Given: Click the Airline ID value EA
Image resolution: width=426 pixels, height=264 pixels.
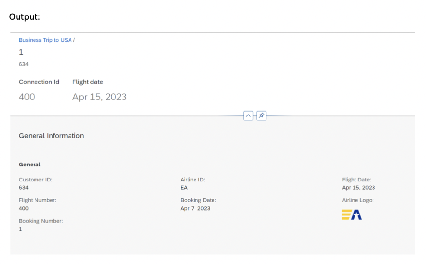Looking at the screenshot, I should (x=184, y=188).
